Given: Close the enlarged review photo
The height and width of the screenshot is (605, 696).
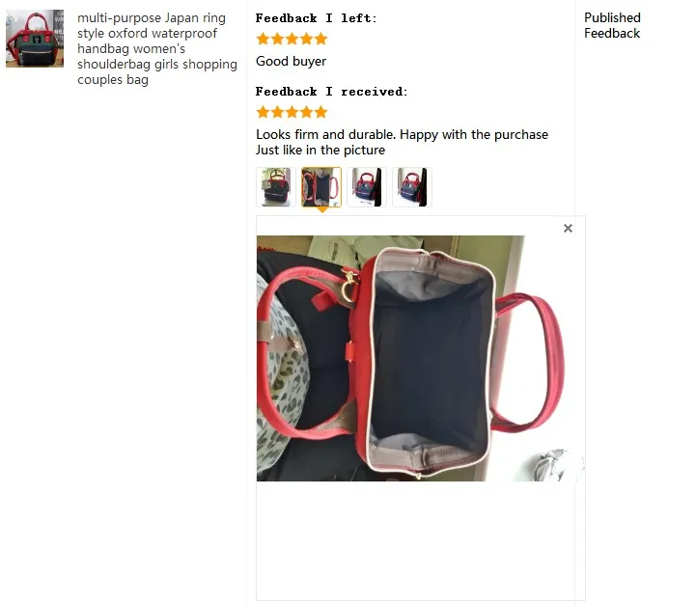Looking at the screenshot, I should click(x=568, y=228).
